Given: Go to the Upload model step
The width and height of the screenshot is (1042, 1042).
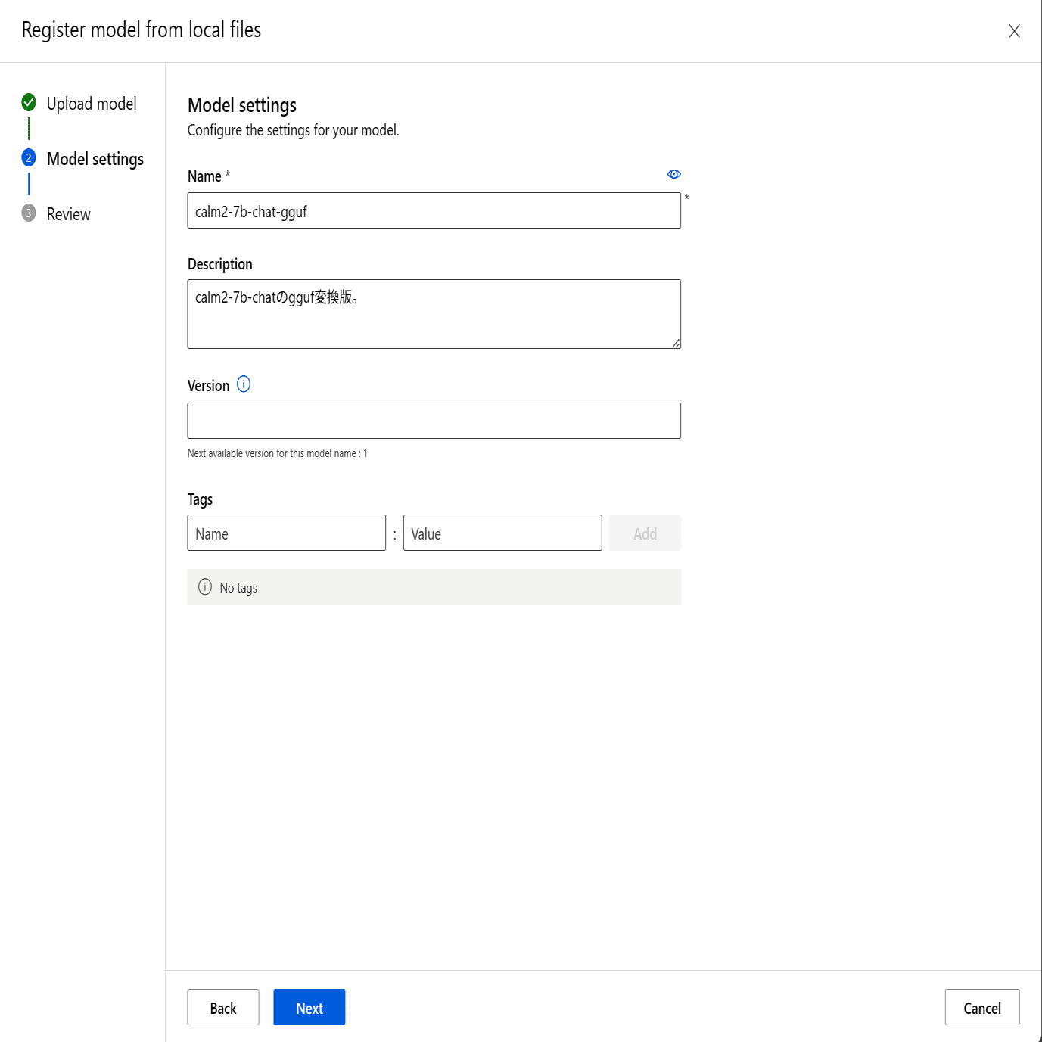Looking at the screenshot, I should (92, 104).
